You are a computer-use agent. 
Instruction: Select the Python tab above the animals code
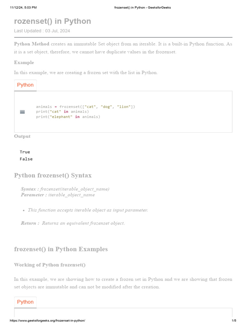[x=25, y=85]
